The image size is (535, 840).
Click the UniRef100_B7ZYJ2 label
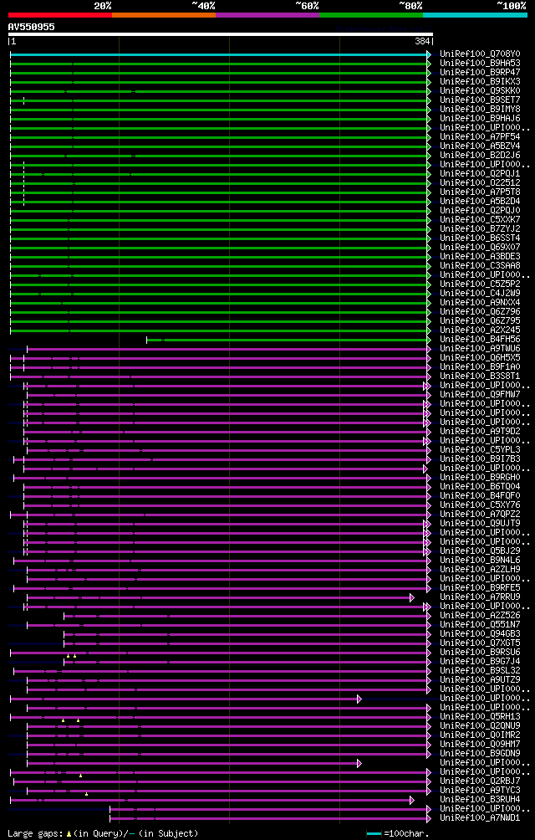click(480, 228)
